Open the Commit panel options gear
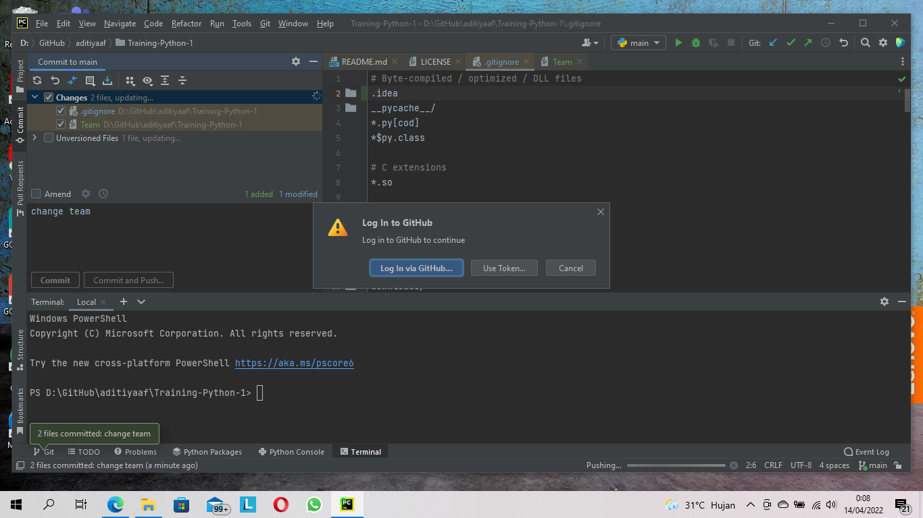Viewport: 923px width, 518px height. click(x=295, y=61)
